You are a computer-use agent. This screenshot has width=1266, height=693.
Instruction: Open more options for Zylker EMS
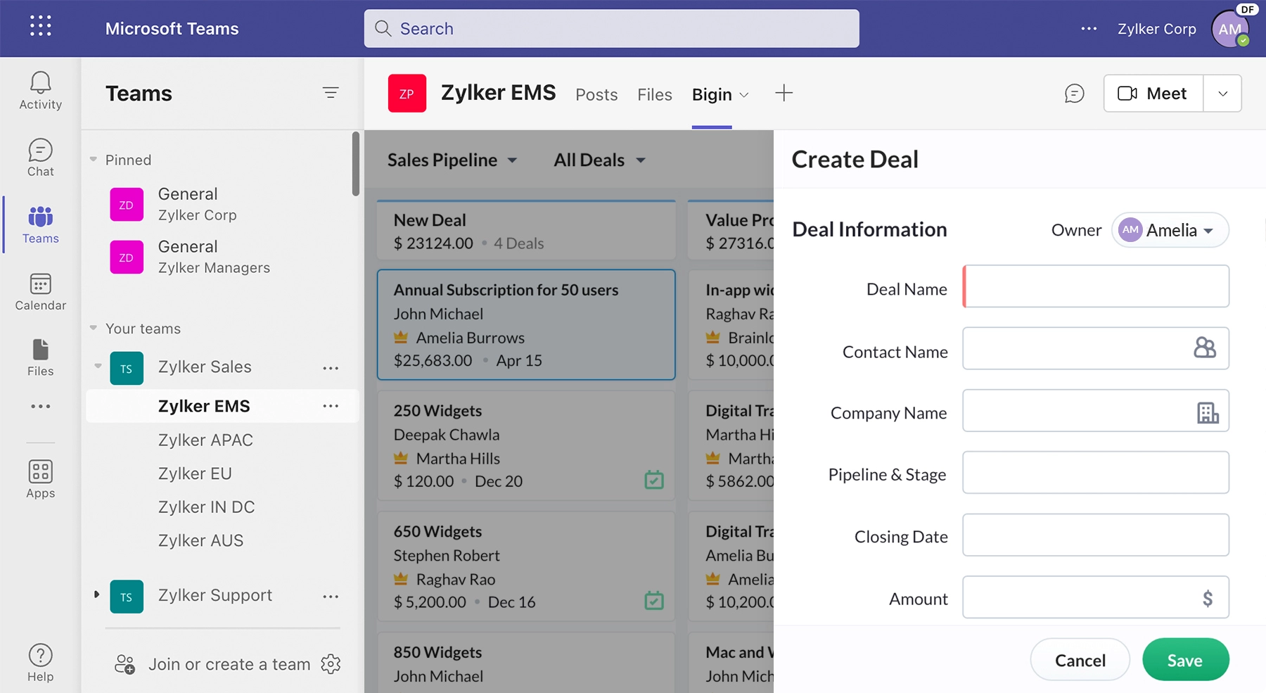(x=331, y=406)
